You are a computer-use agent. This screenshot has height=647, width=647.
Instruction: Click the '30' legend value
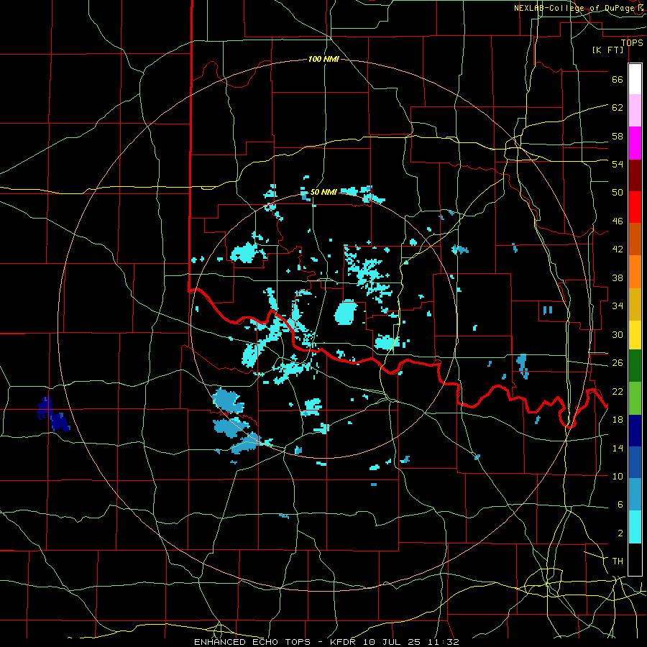(618, 334)
